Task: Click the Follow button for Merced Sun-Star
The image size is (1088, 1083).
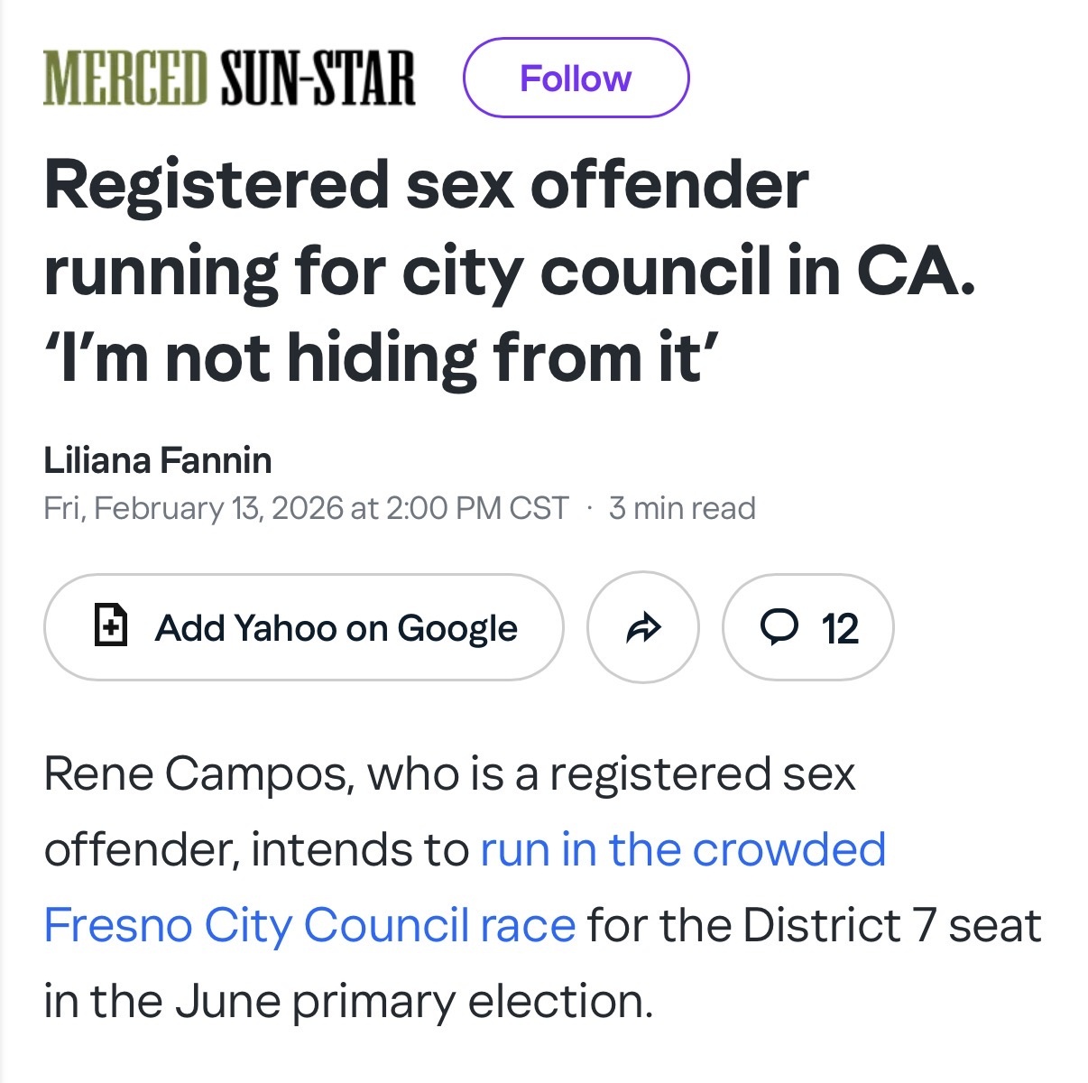Action: (576, 79)
